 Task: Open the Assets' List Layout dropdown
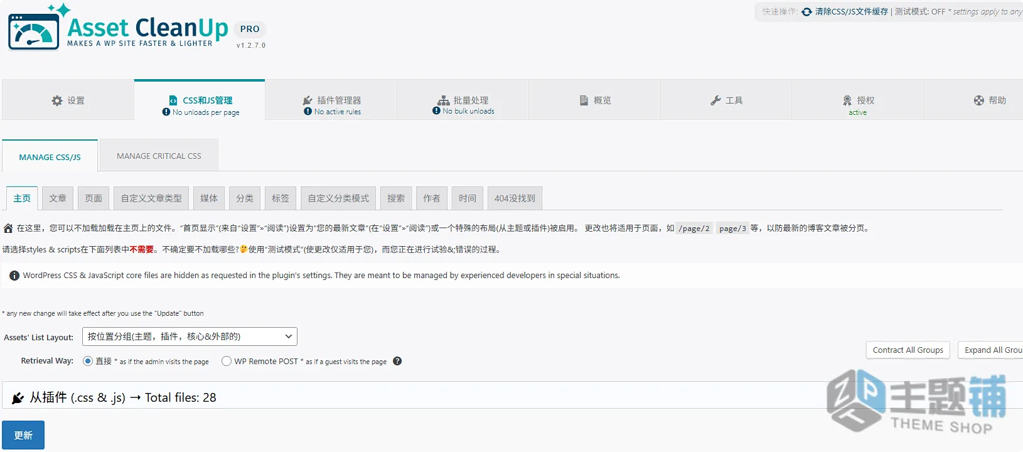pyautogui.click(x=190, y=336)
